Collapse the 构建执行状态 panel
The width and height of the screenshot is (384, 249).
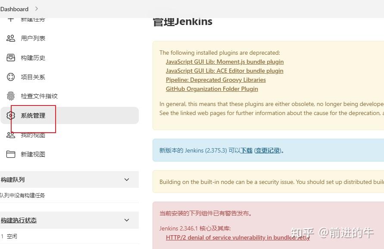pyautogui.click(x=127, y=220)
